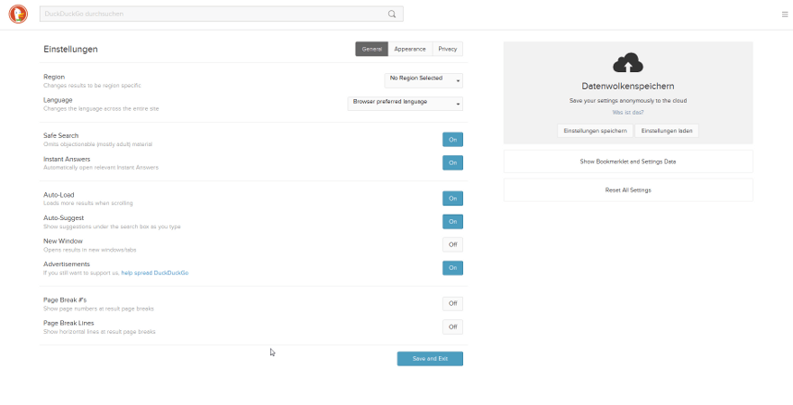Screen dimensions: 793x405
Task: Click the 'Advertisements' label
Action: 67,264
